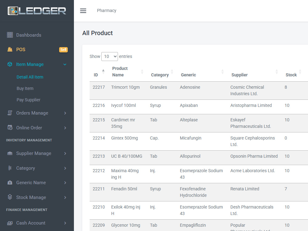Click supplier Renata Limited
The image size is (308, 231).
(245, 189)
